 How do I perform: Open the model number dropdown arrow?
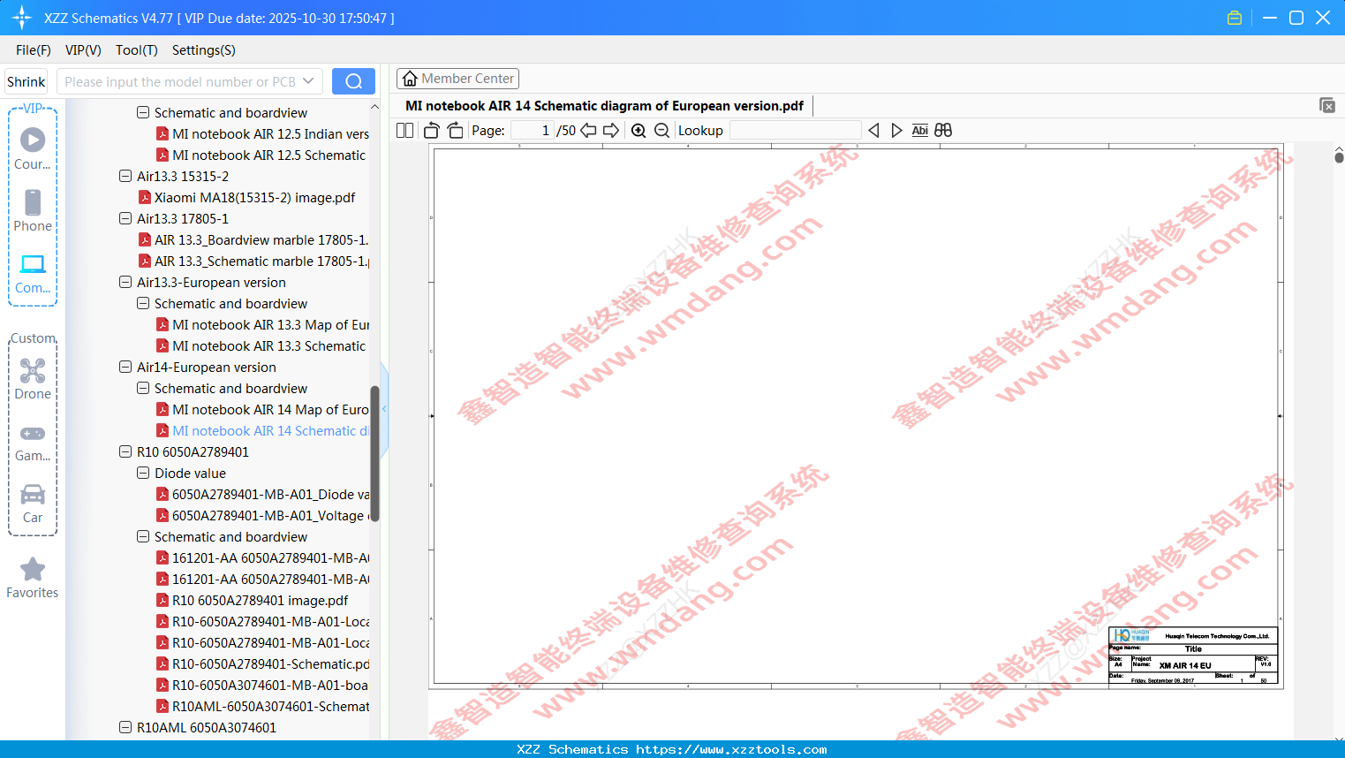coord(308,81)
